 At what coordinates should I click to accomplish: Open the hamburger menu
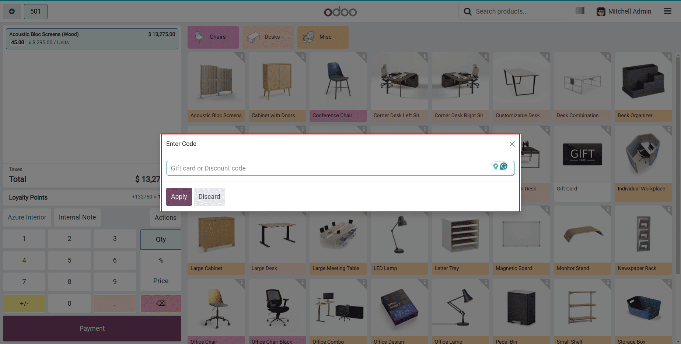[x=668, y=11]
